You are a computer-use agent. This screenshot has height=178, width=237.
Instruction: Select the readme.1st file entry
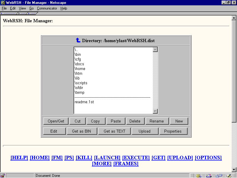pyautogui.click(x=113, y=102)
